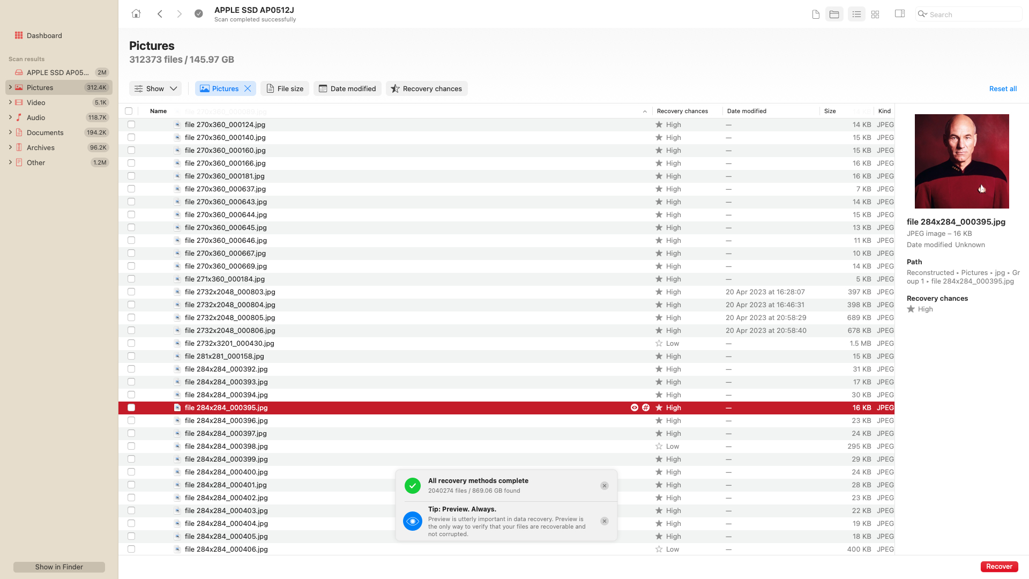Viewport: 1029px width, 579px height.
Task: Remove the Pictures filter with X
Action: (x=248, y=89)
